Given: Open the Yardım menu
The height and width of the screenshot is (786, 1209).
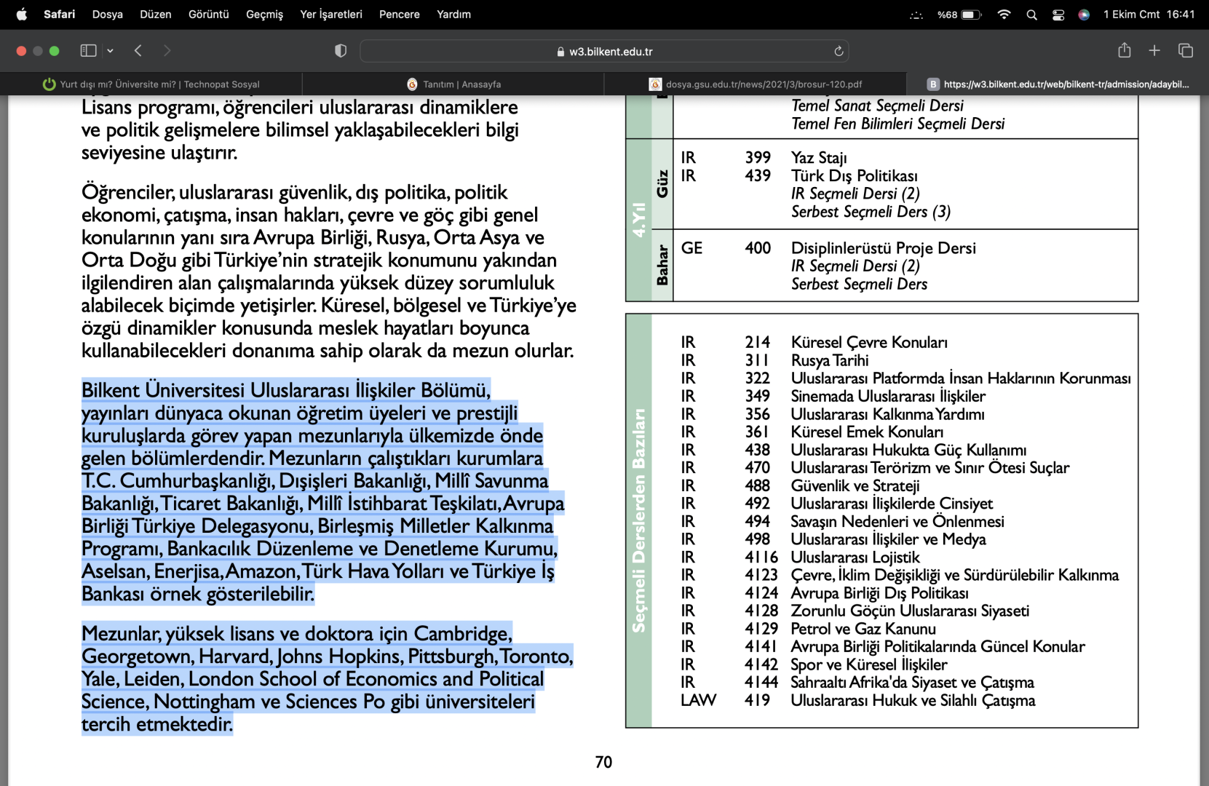Looking at the screenshot, I should [x=453, y=15].
